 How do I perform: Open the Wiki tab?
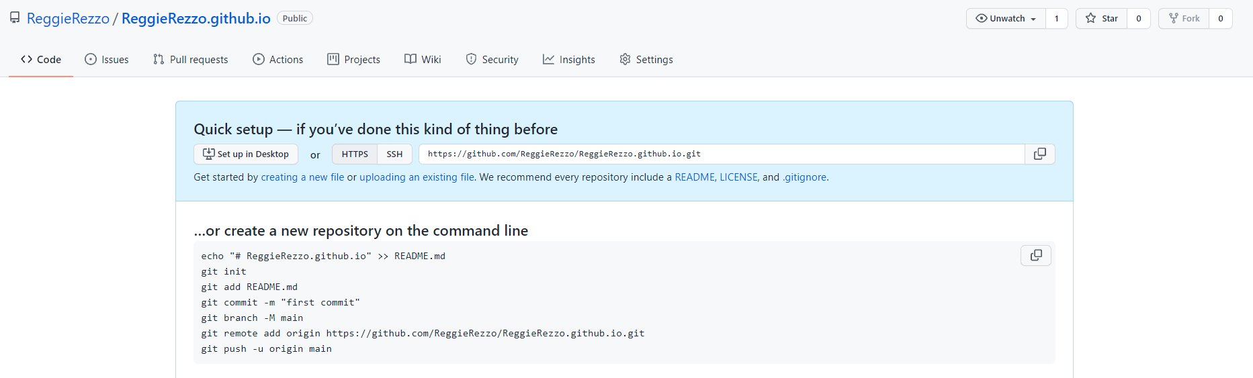pyautogui.click(x=423, y=59)
